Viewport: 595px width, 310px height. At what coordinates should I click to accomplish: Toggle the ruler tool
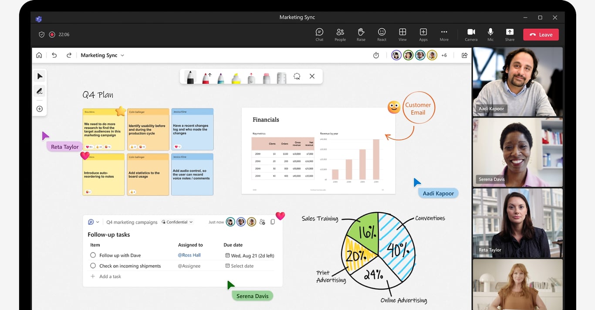pyautogui.click(x=282, y=78)
